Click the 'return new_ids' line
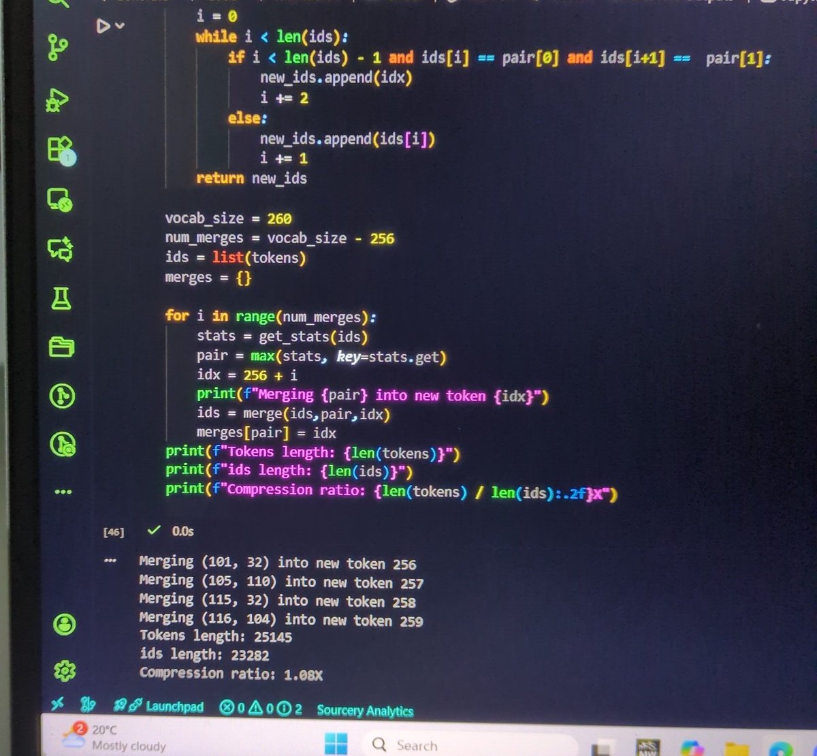 click(251, 178)
